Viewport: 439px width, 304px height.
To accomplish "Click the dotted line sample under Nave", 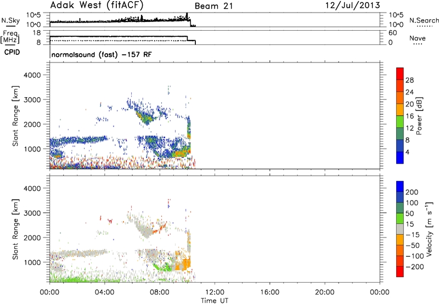I will coord(418,44).
